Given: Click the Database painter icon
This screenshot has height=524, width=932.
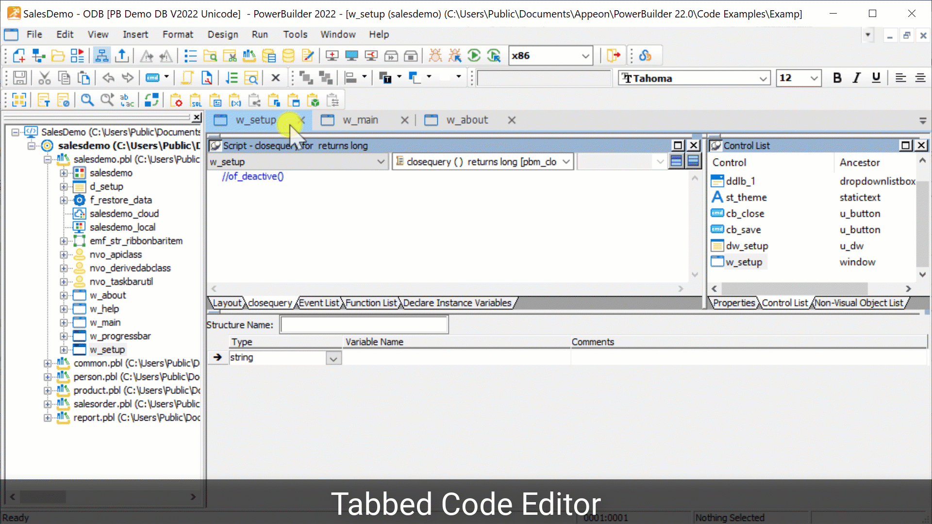Looking at the screenshot, I should click(x=288, y=56).
